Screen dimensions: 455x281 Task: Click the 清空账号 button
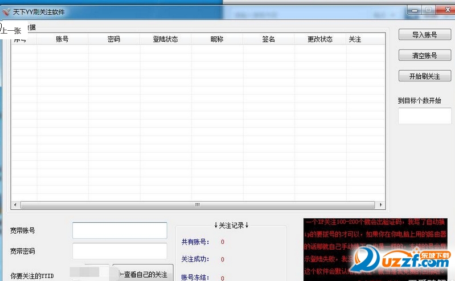pos(424,55)
